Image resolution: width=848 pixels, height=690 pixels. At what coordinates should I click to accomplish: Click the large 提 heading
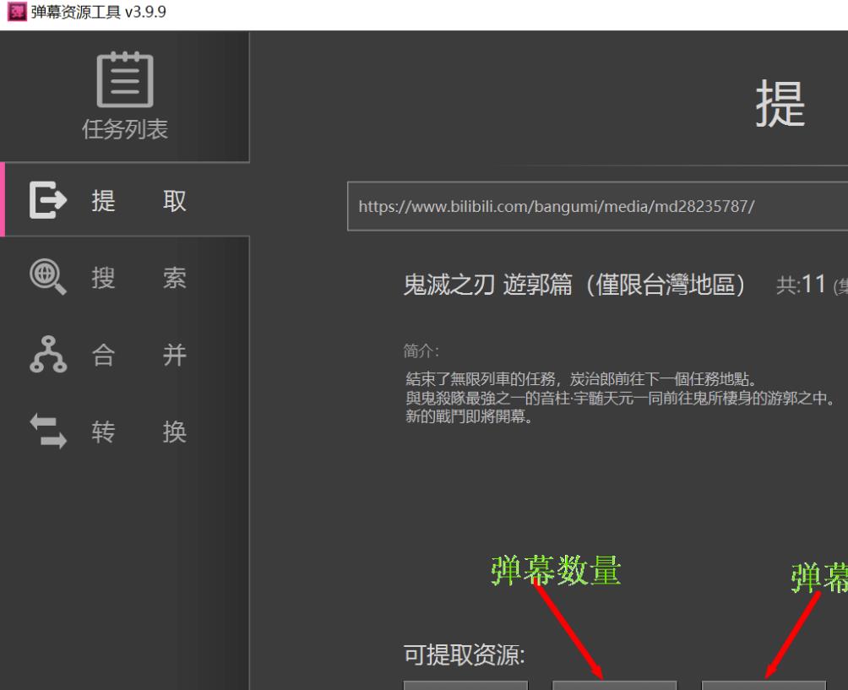click(x=780, y=104)
